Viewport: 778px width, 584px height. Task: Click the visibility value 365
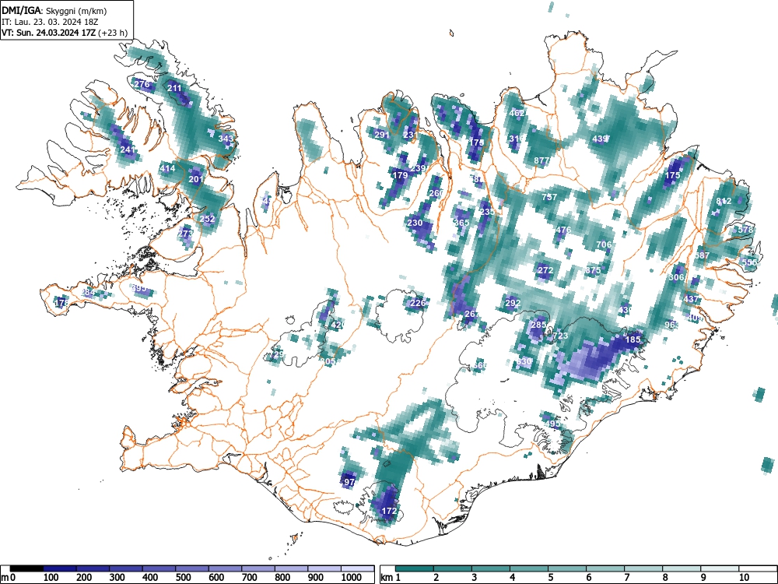(461, 223)
